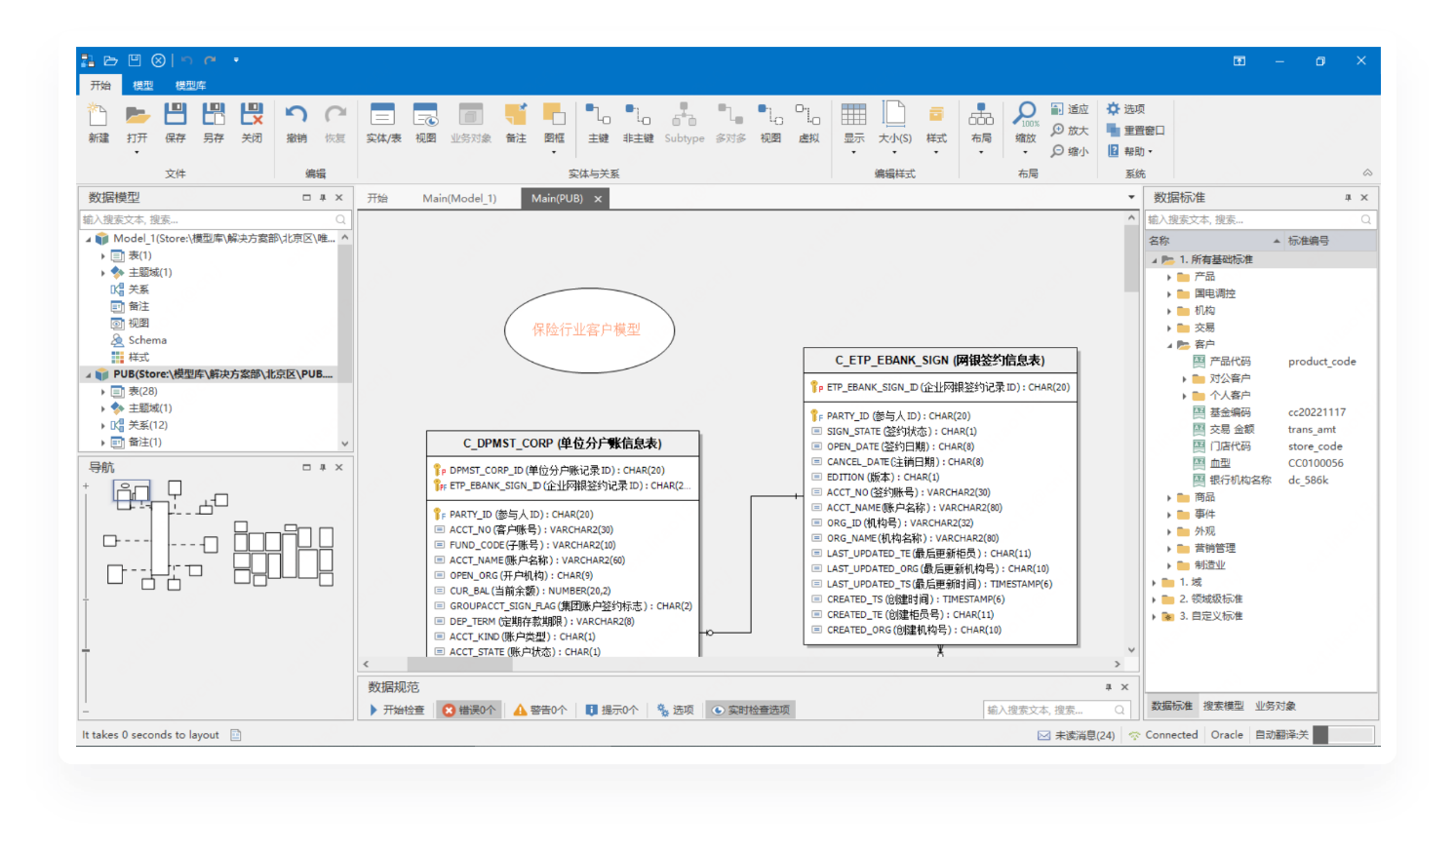Open the Main(Model_1) document tab
Image resolution: width=1455 pixels, height=850 pixels.
click(459, 198)
